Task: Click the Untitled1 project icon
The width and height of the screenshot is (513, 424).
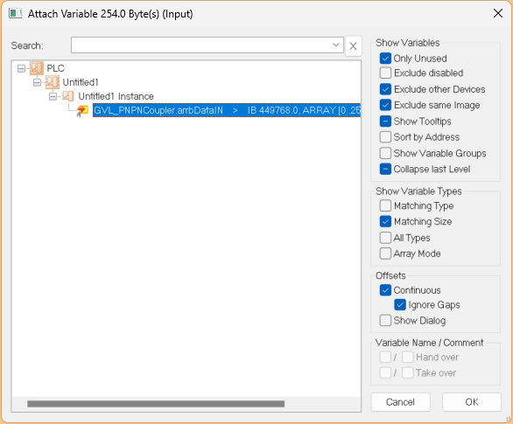Action: (53, 82)
